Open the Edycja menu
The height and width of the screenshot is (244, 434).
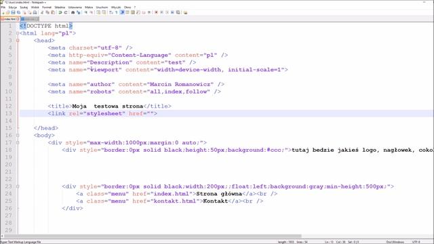[x=13, y=7]
